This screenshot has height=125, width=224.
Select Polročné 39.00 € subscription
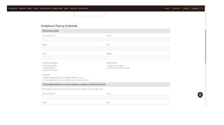tap(43, 66)
